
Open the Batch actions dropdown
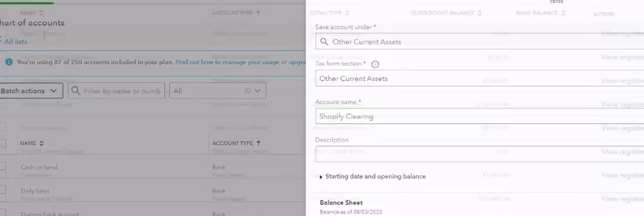click(x=31, y=90)
